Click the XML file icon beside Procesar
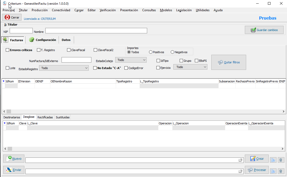This screenshot has height=177, width=287. point(273,171)
